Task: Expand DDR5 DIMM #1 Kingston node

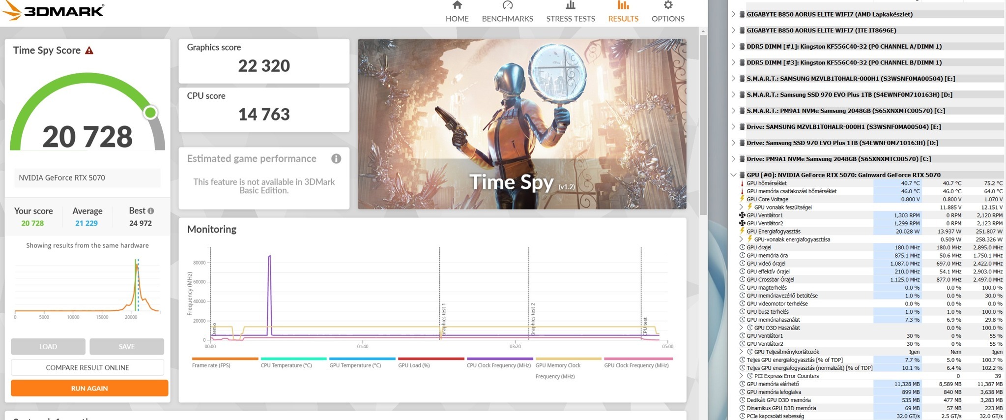Action: (733, 47)
